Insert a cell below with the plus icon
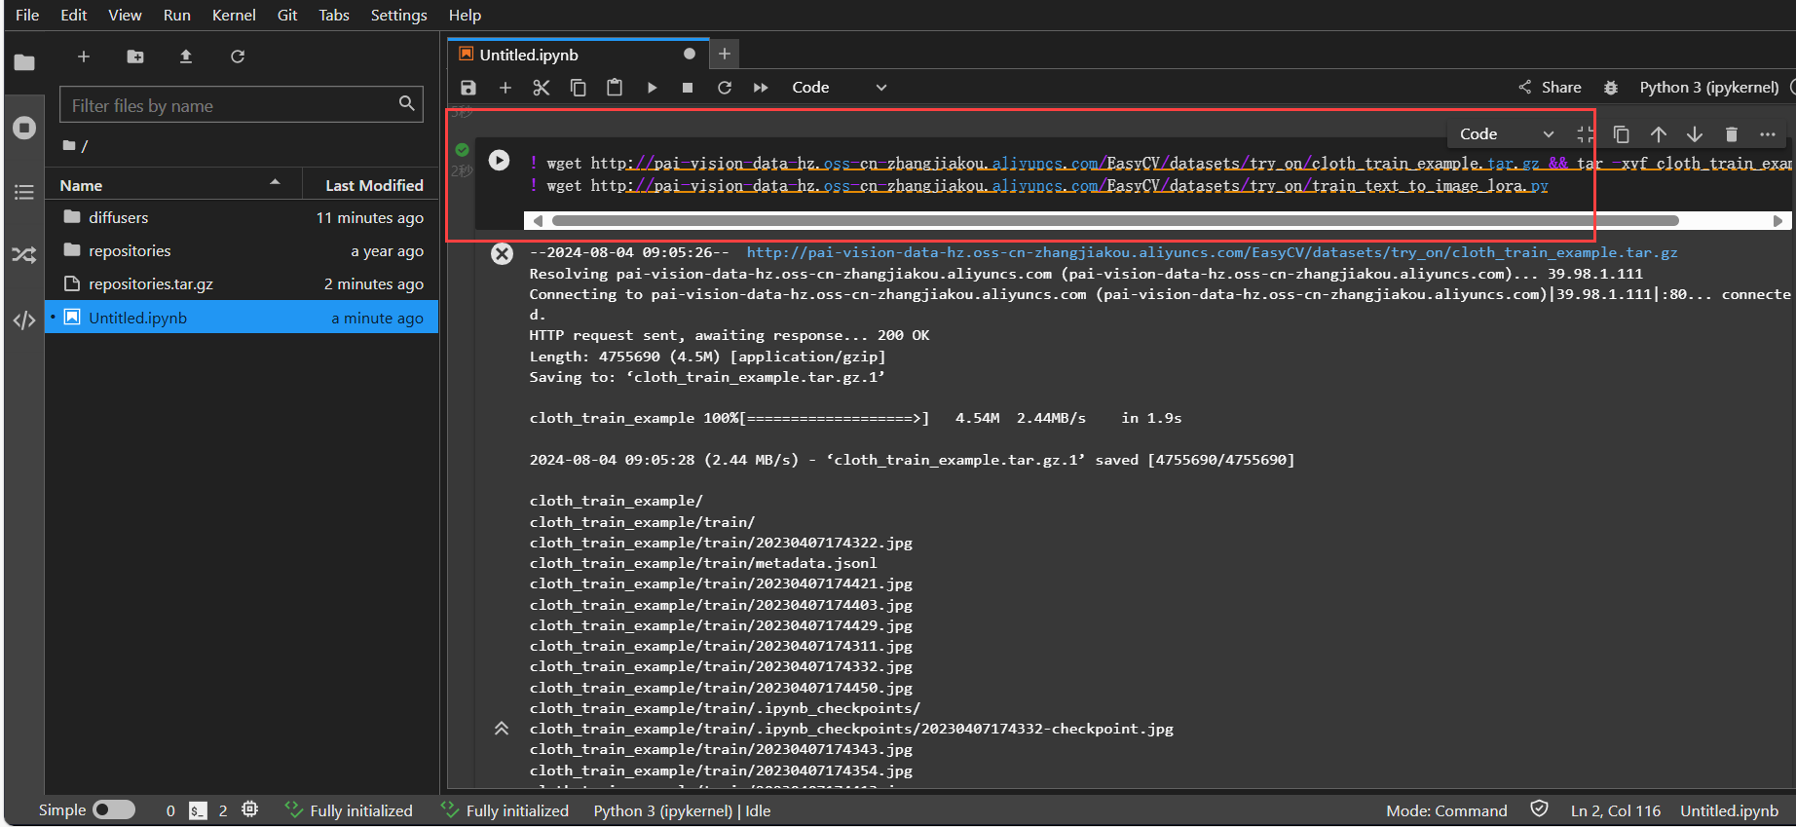This screenshot has width=1796, height=827. pos(505,88)
